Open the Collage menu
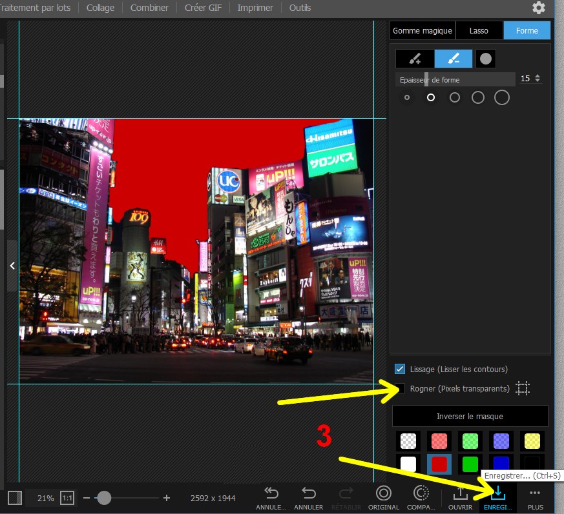 click(100, 8)
